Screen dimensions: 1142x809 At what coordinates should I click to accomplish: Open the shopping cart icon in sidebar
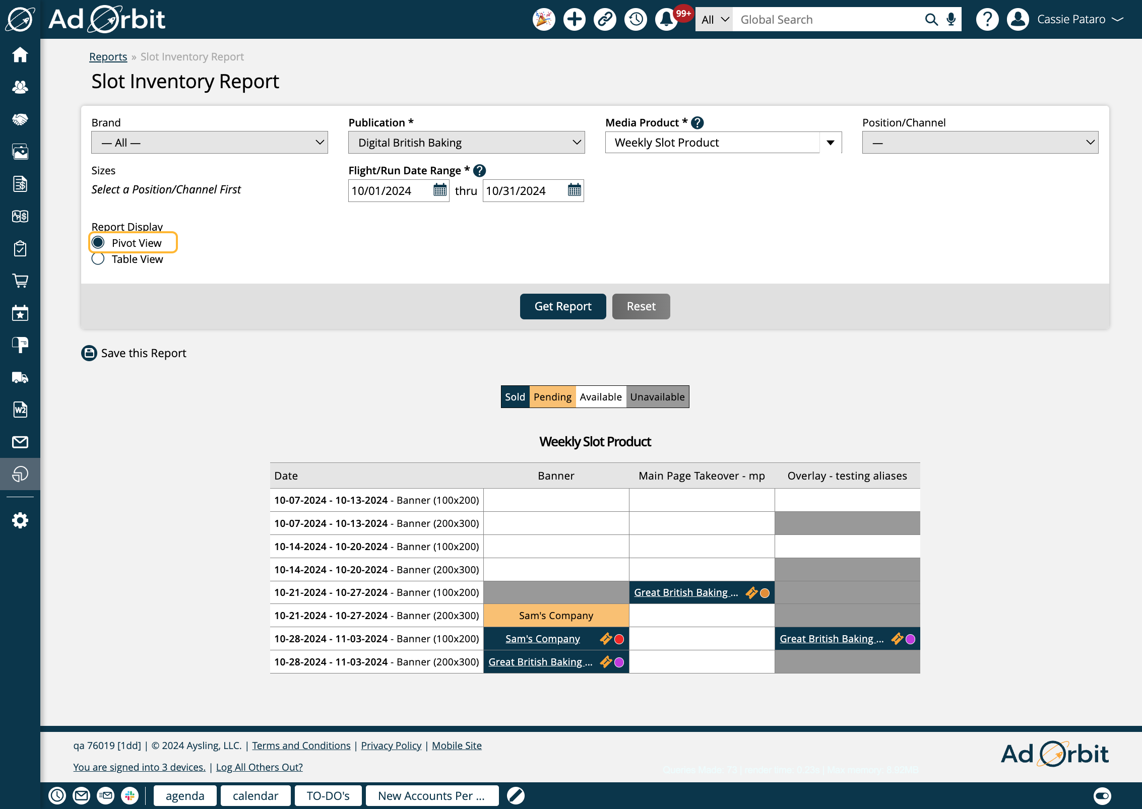point(20,281)
